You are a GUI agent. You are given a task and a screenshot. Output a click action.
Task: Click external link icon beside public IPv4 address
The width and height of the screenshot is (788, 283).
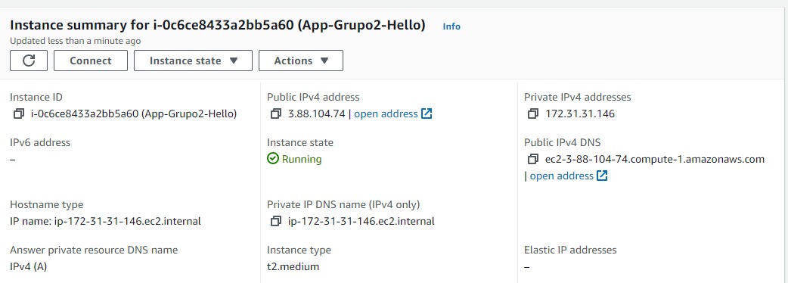(x=427, y=114)
